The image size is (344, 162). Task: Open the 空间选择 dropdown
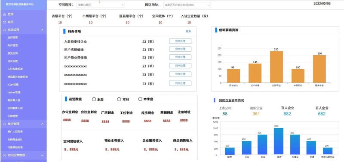pyautogui.click(x=100, y=5)
